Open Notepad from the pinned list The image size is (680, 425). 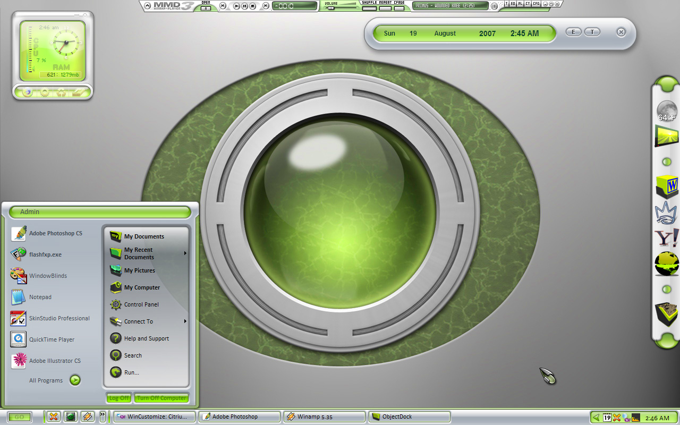tap(32, 297)
